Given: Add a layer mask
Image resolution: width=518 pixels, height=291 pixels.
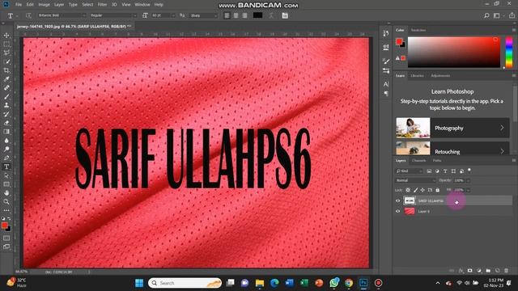Looking at the screenshot, I should click(469, 271).
